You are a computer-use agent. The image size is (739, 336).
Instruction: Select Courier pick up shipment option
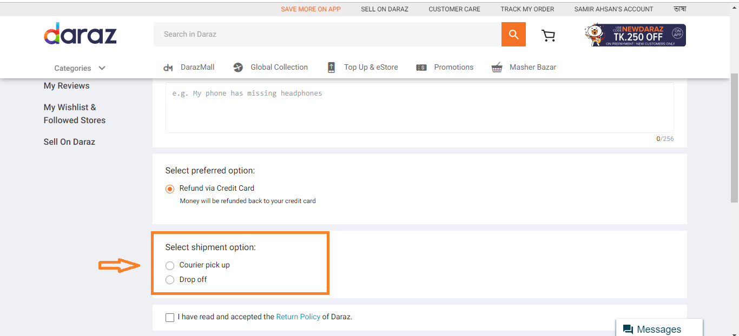[170, 265]
